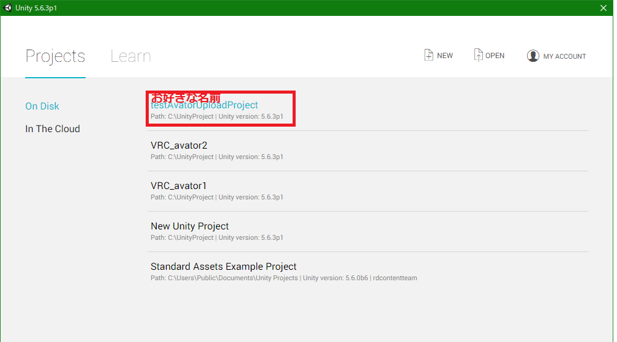This screenshot has width=617, height=342.
Task: Open the Standard Assets Example Project
Action: 223,267
